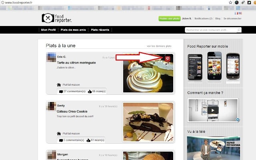Click comment bubble icon by 5 commentaire(s)
The height and width of the screenshot is (160, 256).
[61, 140]
